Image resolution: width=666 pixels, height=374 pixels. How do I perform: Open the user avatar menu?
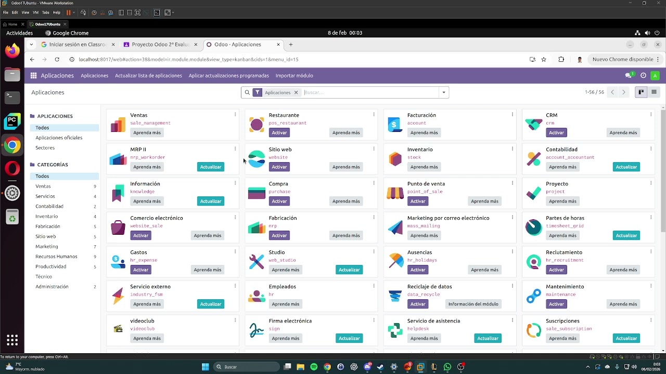click(x=655, y=75)
